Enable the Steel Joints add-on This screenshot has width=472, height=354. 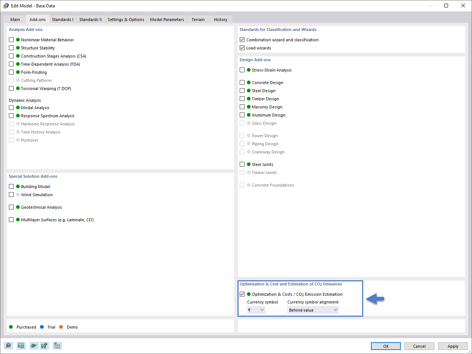click(242, 164)
